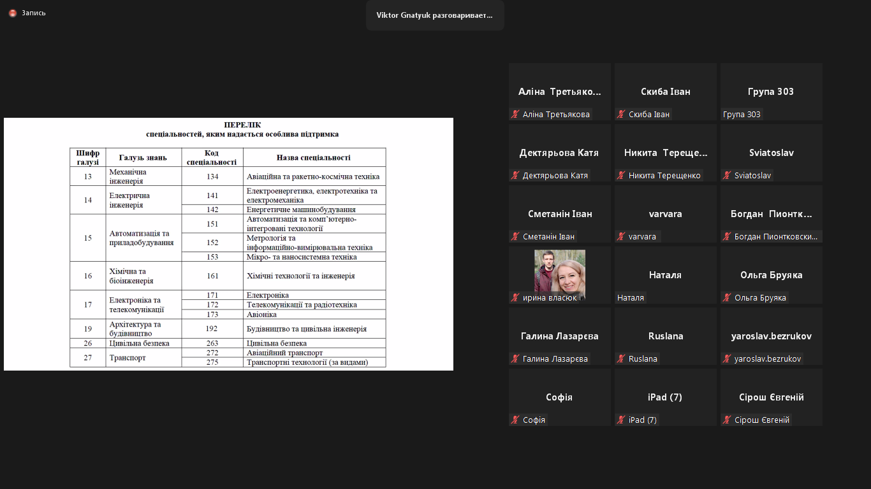Click the Никита Терещенко name label

tap(664, 176)
